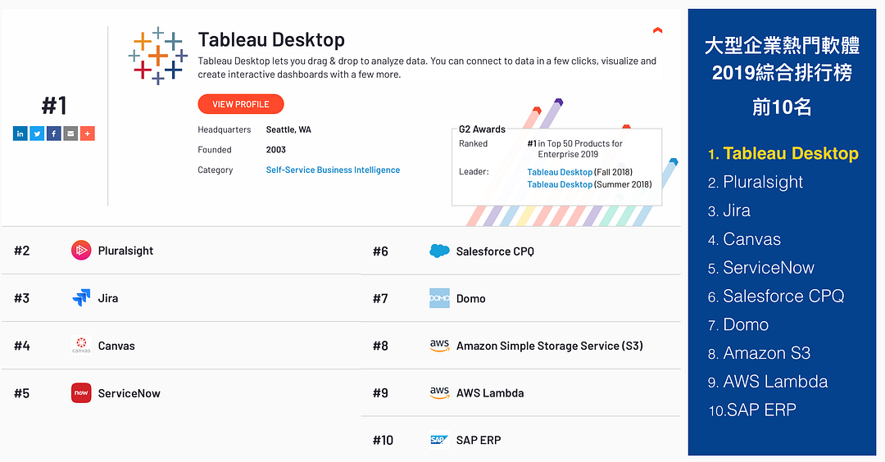Click '2. Pluralsight' in blue sidebar
885x462 pixels.
coord(756,182)
